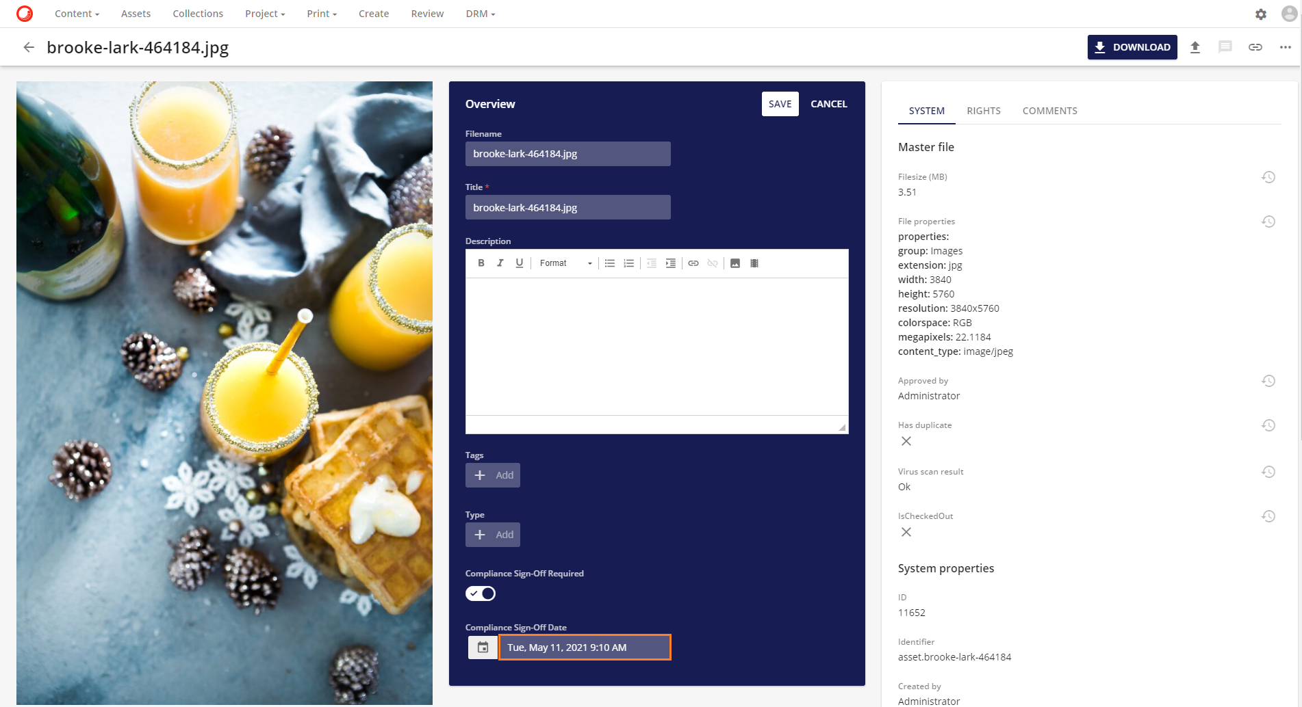The image size is (1302, 707).
Task: Click the Compliance Sign-Off Date field
Action: click(585, 648)
